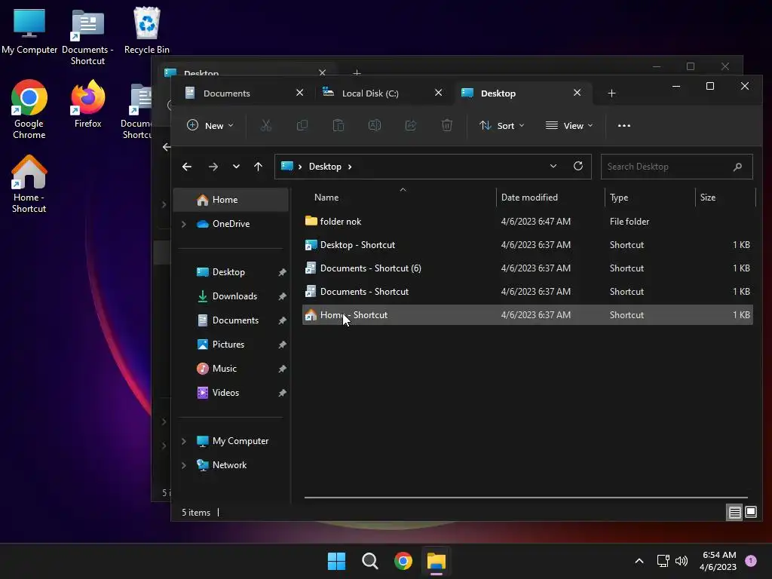Click the horizontal scrollbar in file list
772x579 pixels.
(x=525, y=498)
